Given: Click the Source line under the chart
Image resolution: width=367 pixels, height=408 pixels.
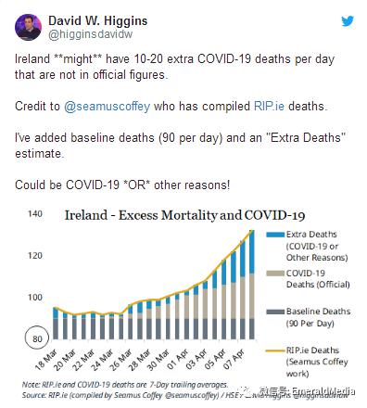Looking at the screenshot, I should (x=184, y=395).
